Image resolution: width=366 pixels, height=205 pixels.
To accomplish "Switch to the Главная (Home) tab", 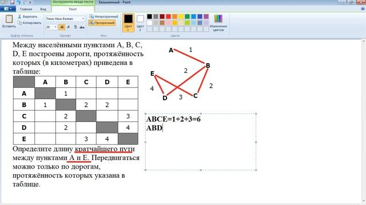I will tap(26, 9).
